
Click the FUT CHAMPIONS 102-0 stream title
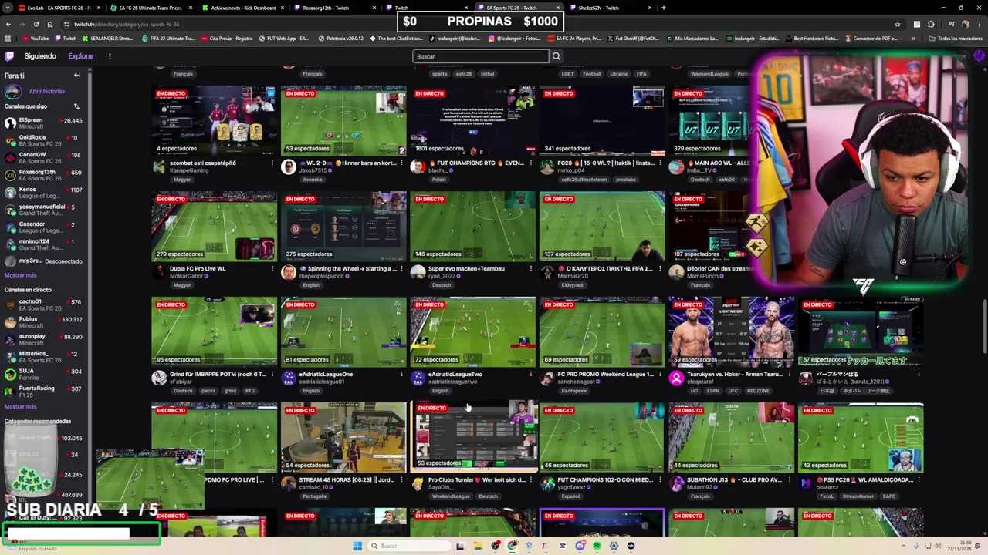(606, 479)
